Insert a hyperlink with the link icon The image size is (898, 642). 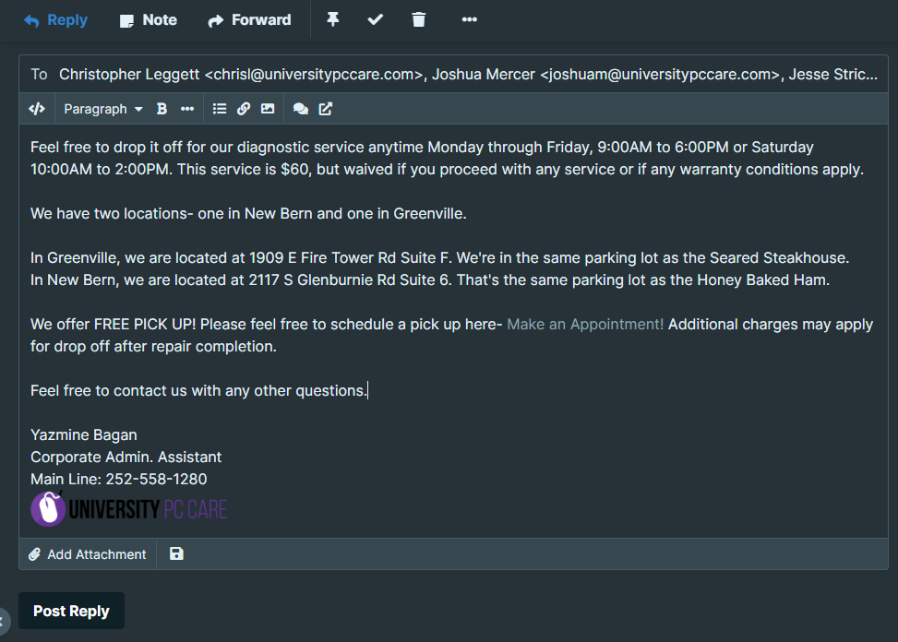(244, 109)
